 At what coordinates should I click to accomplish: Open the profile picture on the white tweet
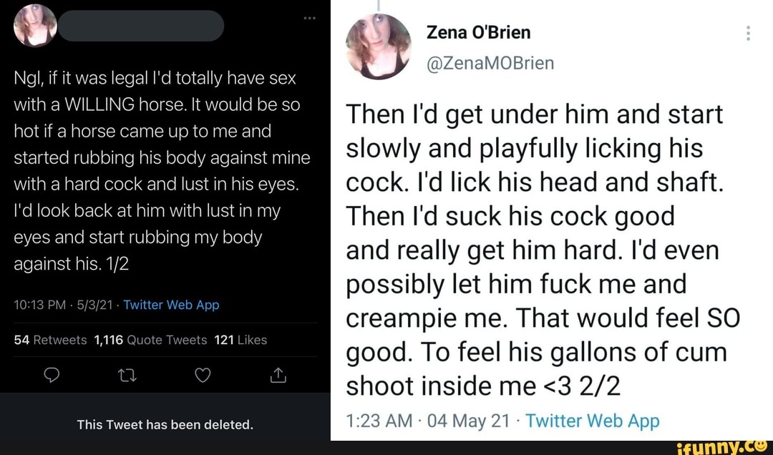[378, 45]
